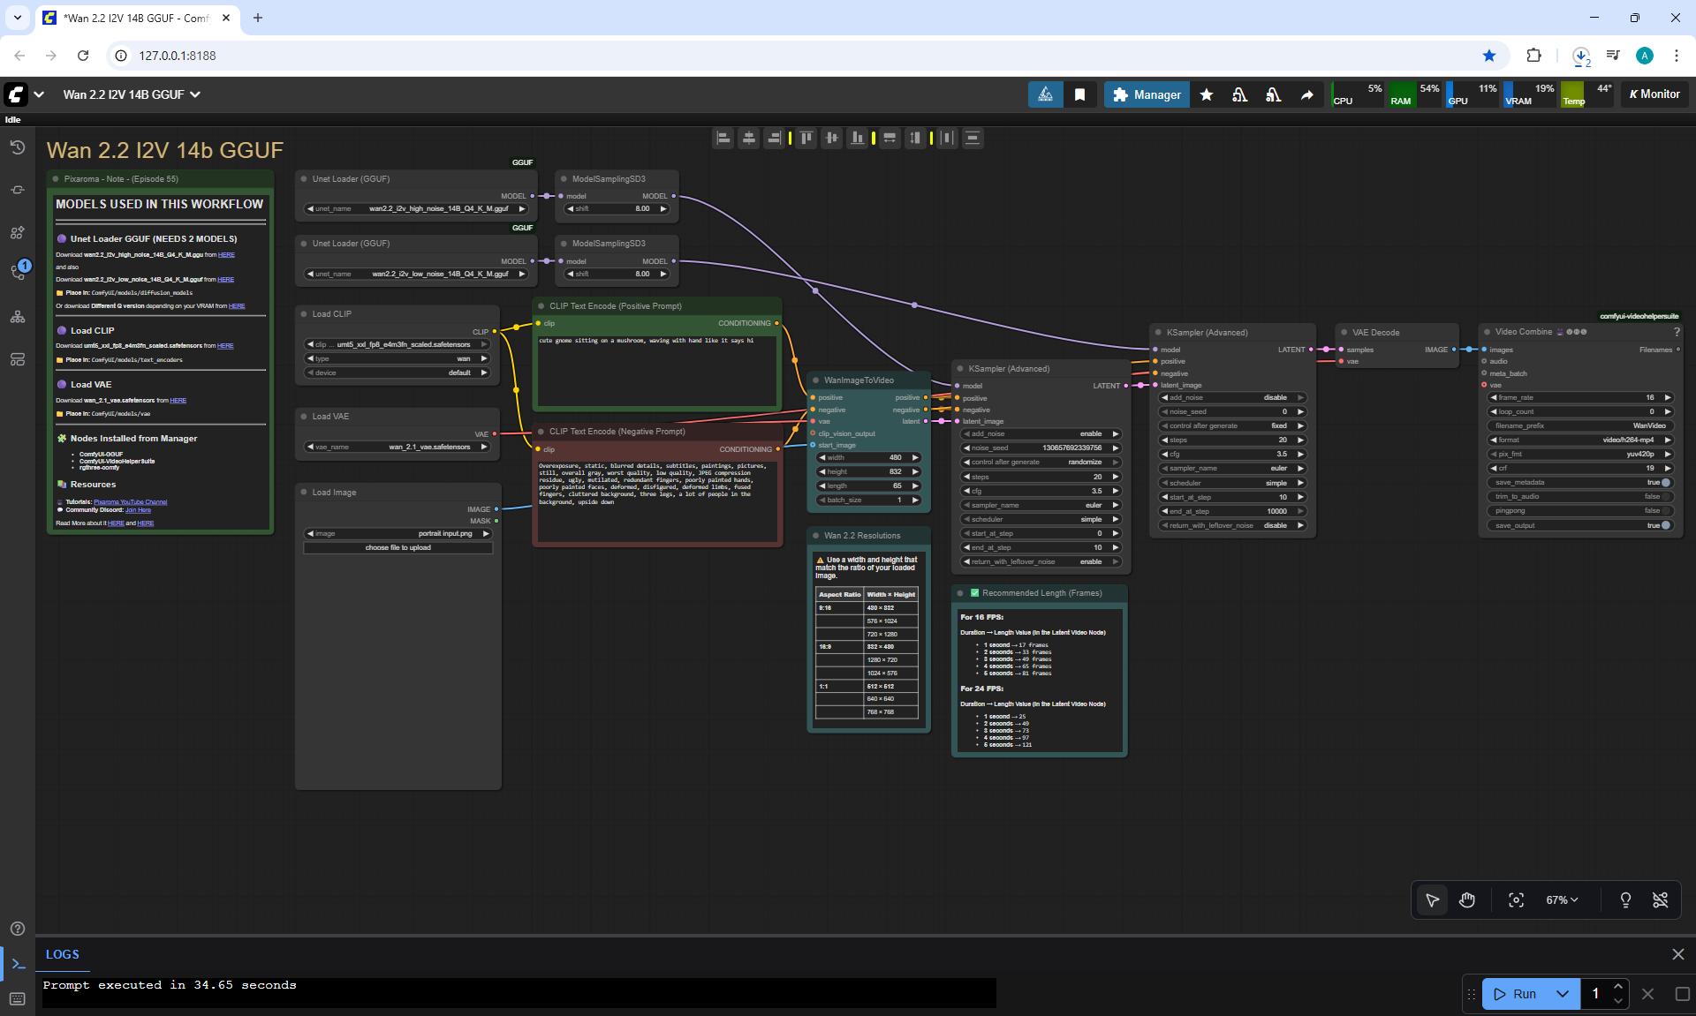Toggle save_output switch in Video Combine

coord(1665,525)
